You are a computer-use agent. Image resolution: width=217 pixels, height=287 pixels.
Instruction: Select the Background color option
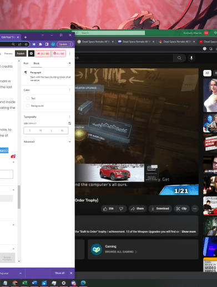[x=48, y=105]
